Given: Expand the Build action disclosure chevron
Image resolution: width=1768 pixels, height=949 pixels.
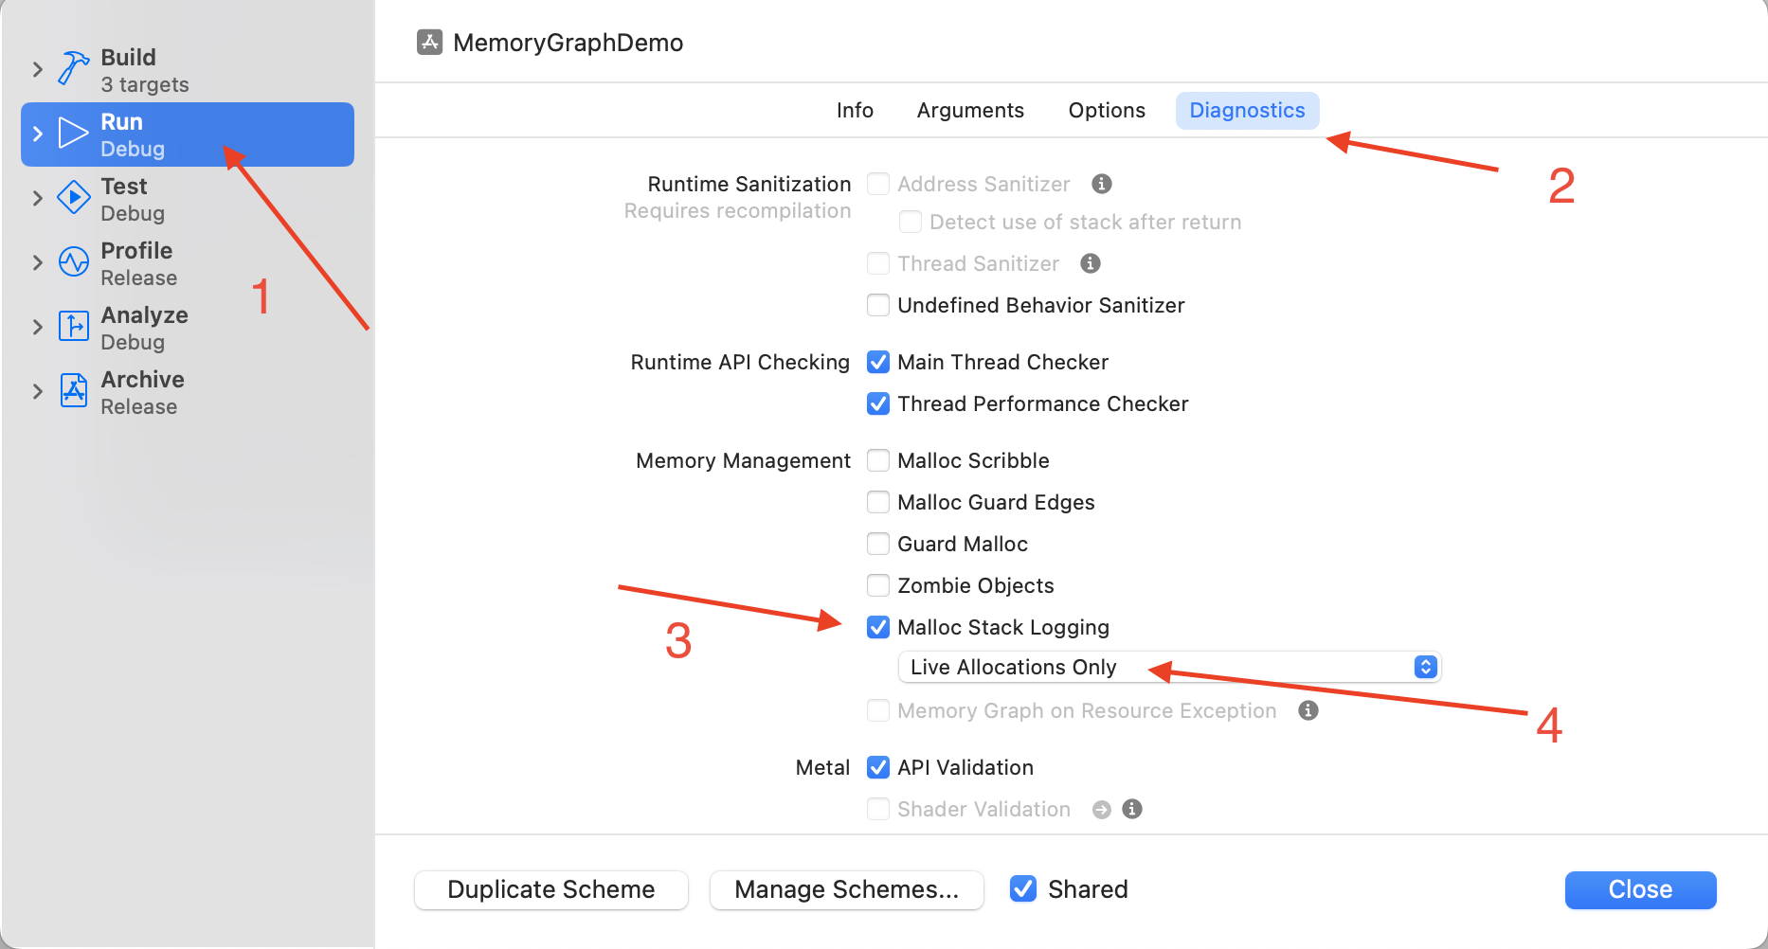Looking at the screenshot, I should tap(38, 69).
